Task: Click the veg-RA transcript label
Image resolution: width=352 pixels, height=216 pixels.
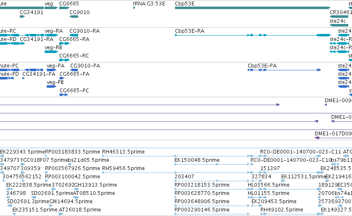Action: coord(54,31)
